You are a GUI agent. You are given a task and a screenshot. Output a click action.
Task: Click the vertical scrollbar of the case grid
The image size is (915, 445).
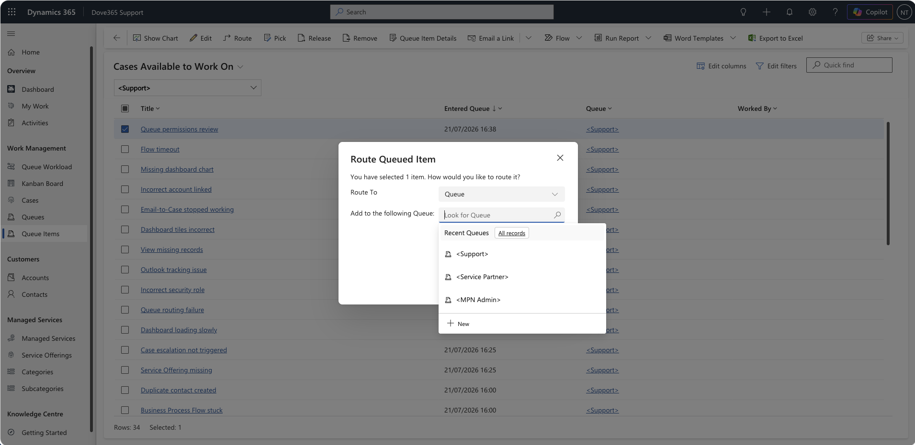click(888, 184)
